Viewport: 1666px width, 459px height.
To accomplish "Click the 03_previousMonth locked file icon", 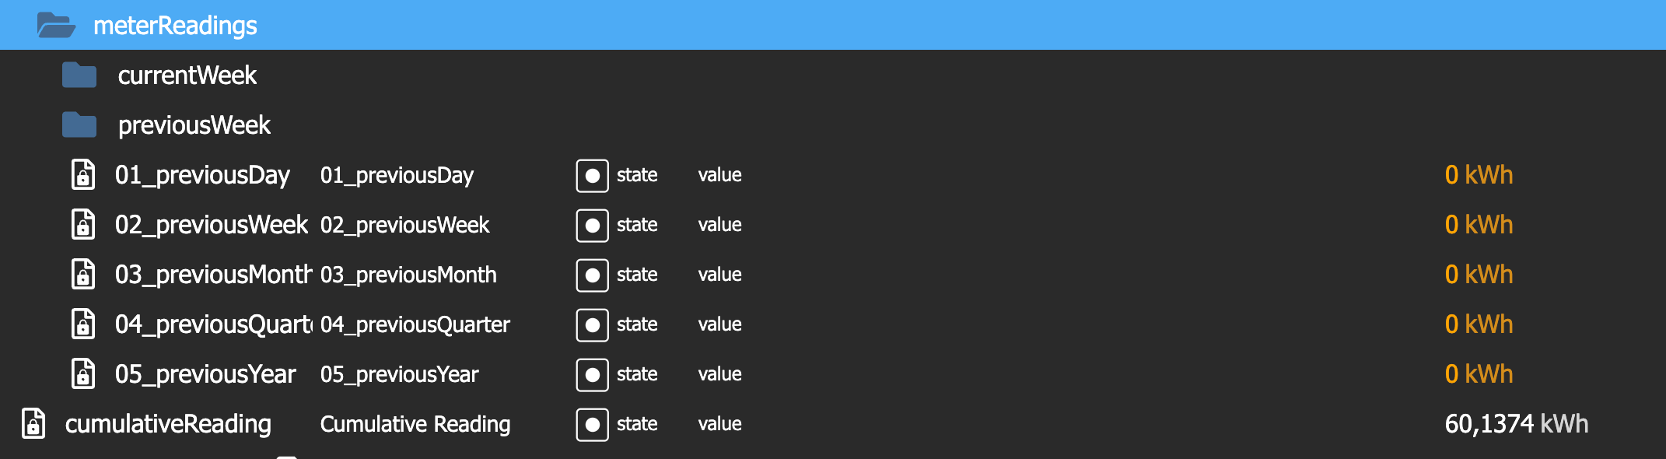I will pyautogui.click(x=83, y=275).
